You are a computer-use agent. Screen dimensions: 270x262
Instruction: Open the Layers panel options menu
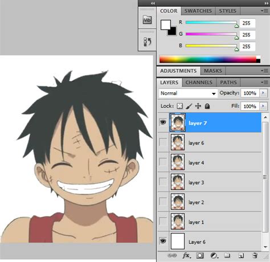point(264,83)
